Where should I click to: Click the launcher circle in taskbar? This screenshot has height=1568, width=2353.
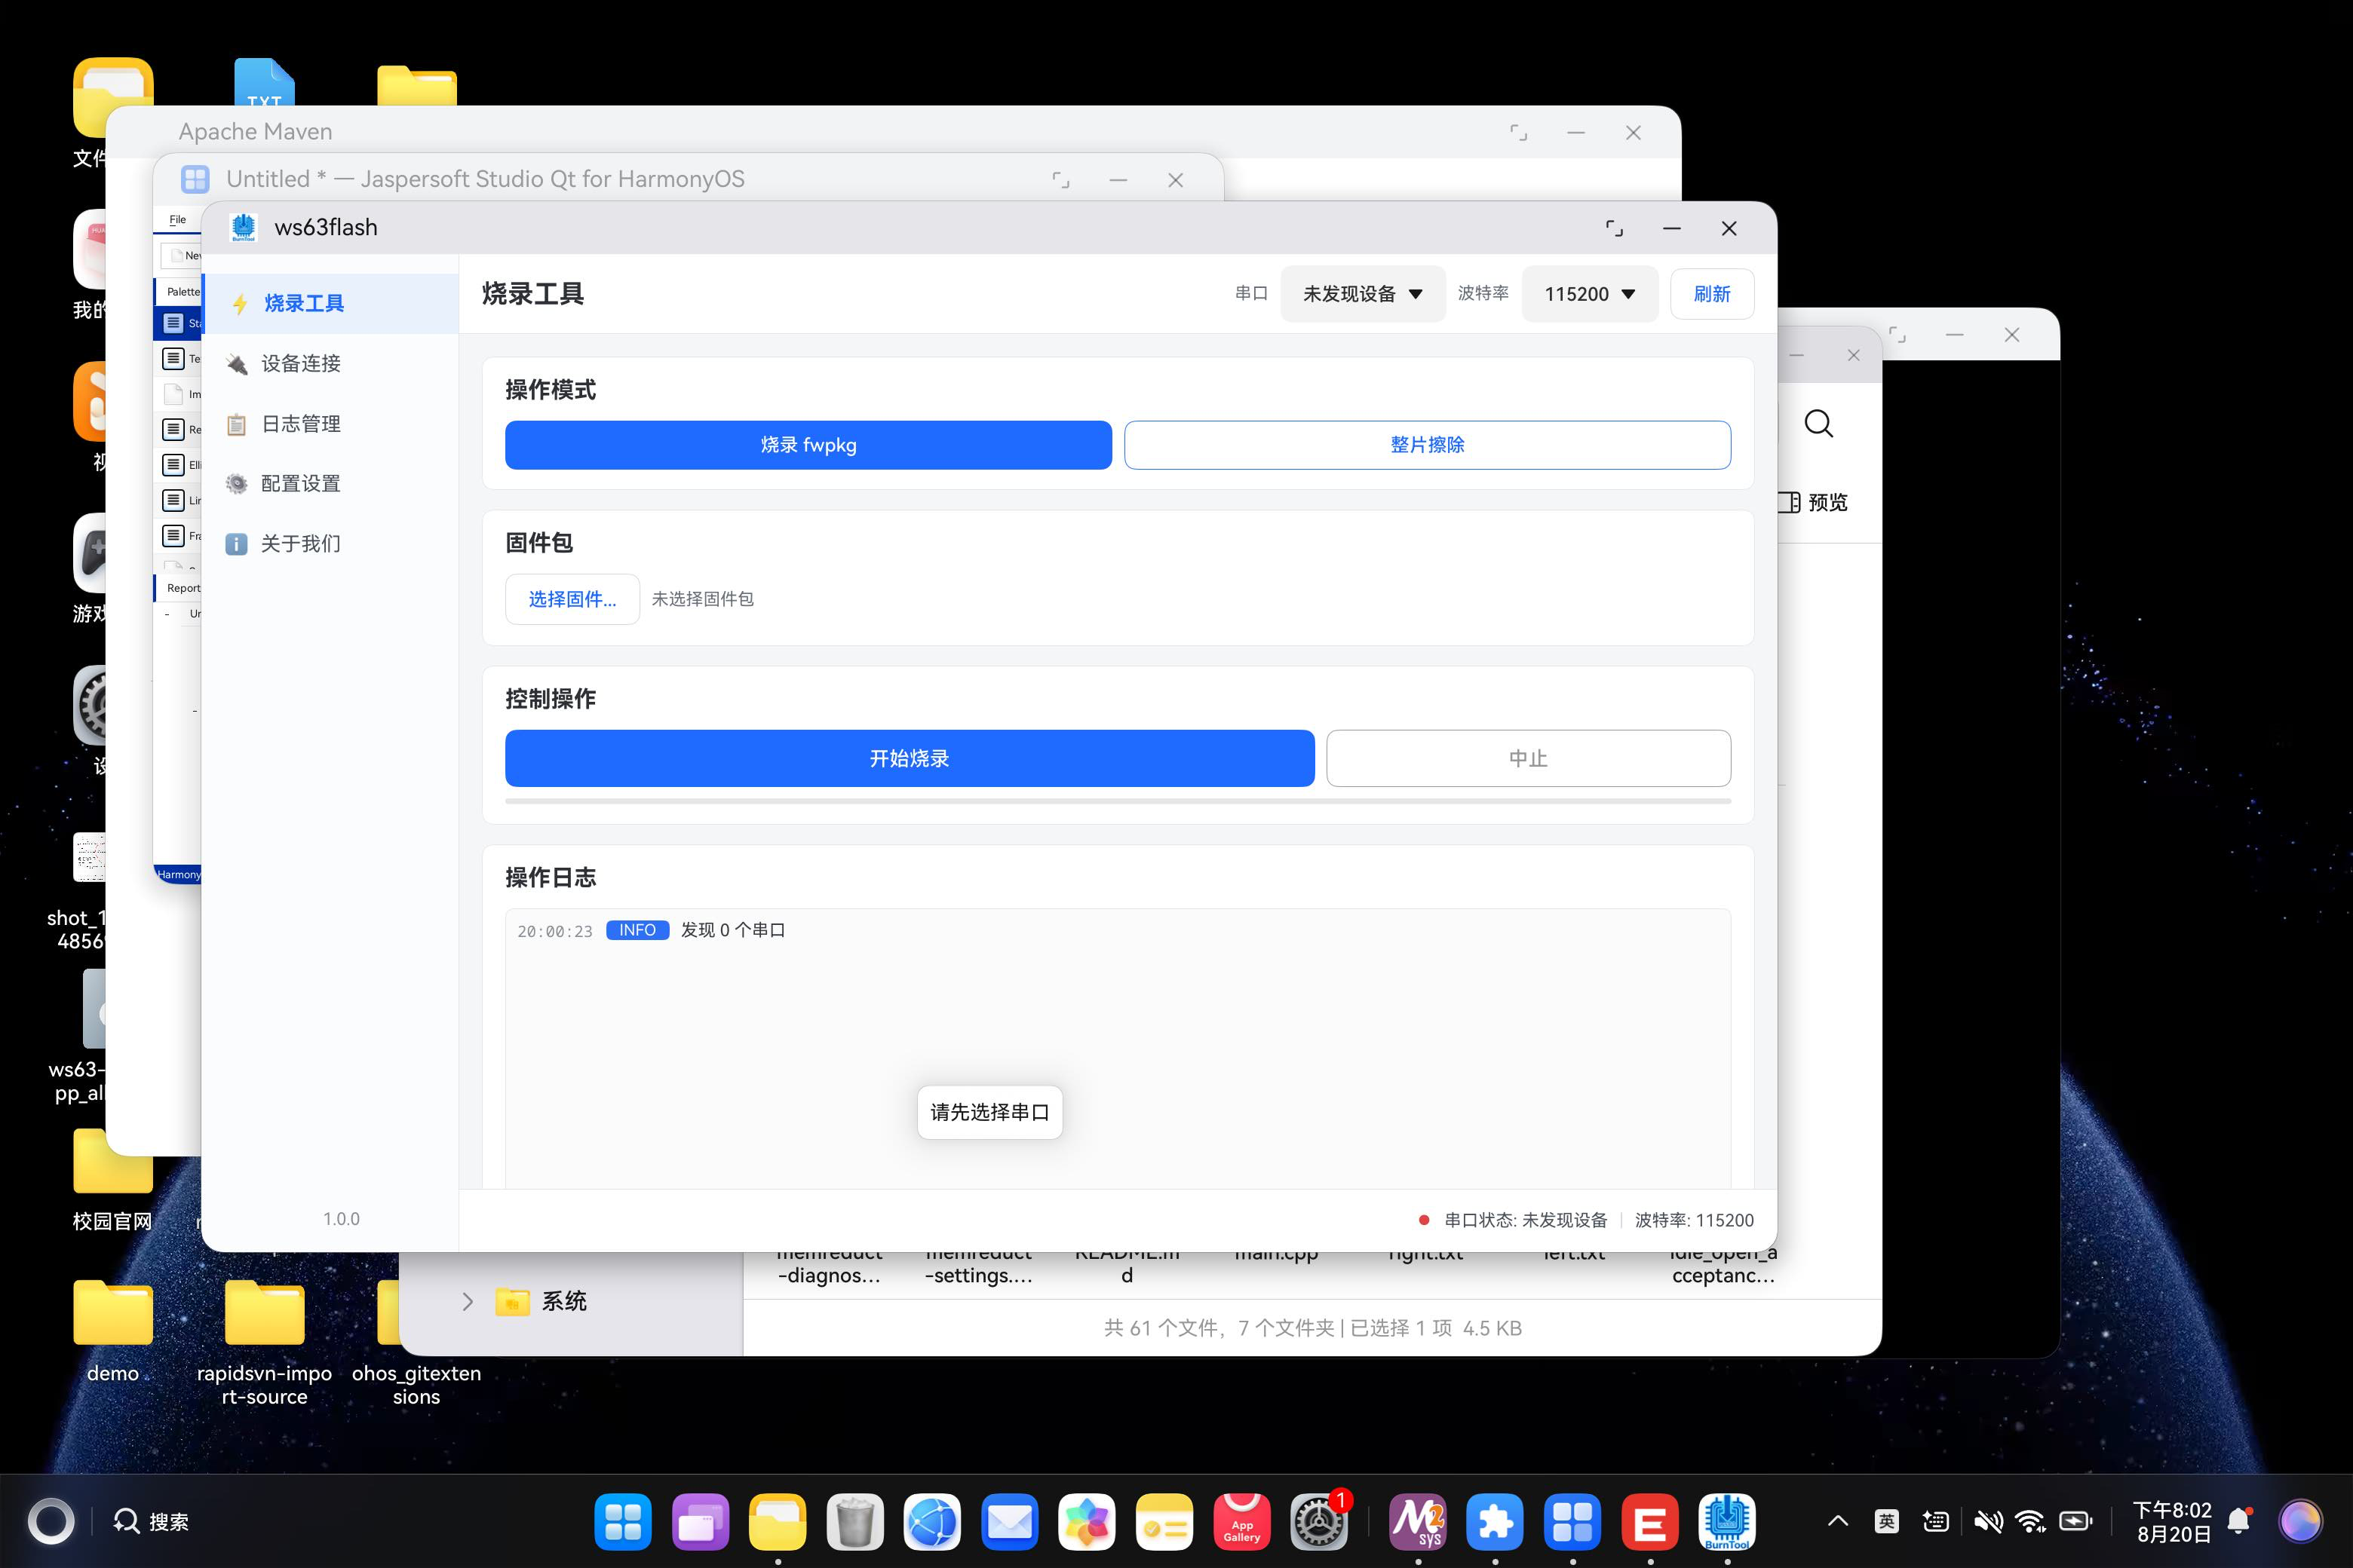tap(50, 1522)
